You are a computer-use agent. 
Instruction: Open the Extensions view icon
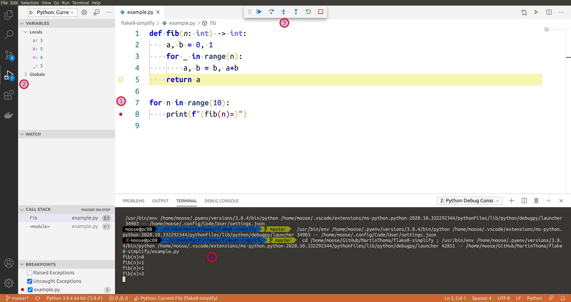pyautogui.click(x=9, y=95)
